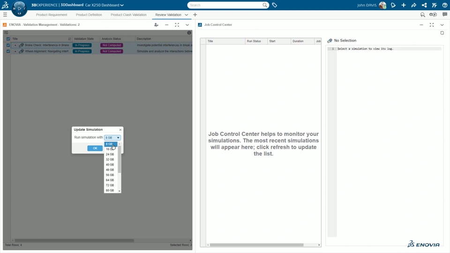Click the search magnifier icon
This screenshot has width=450, height=253.
coord(264,5)
